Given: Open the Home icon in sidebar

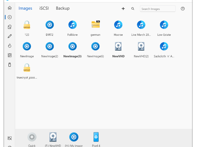Looking at the screenshot, I should pos(10,8).
